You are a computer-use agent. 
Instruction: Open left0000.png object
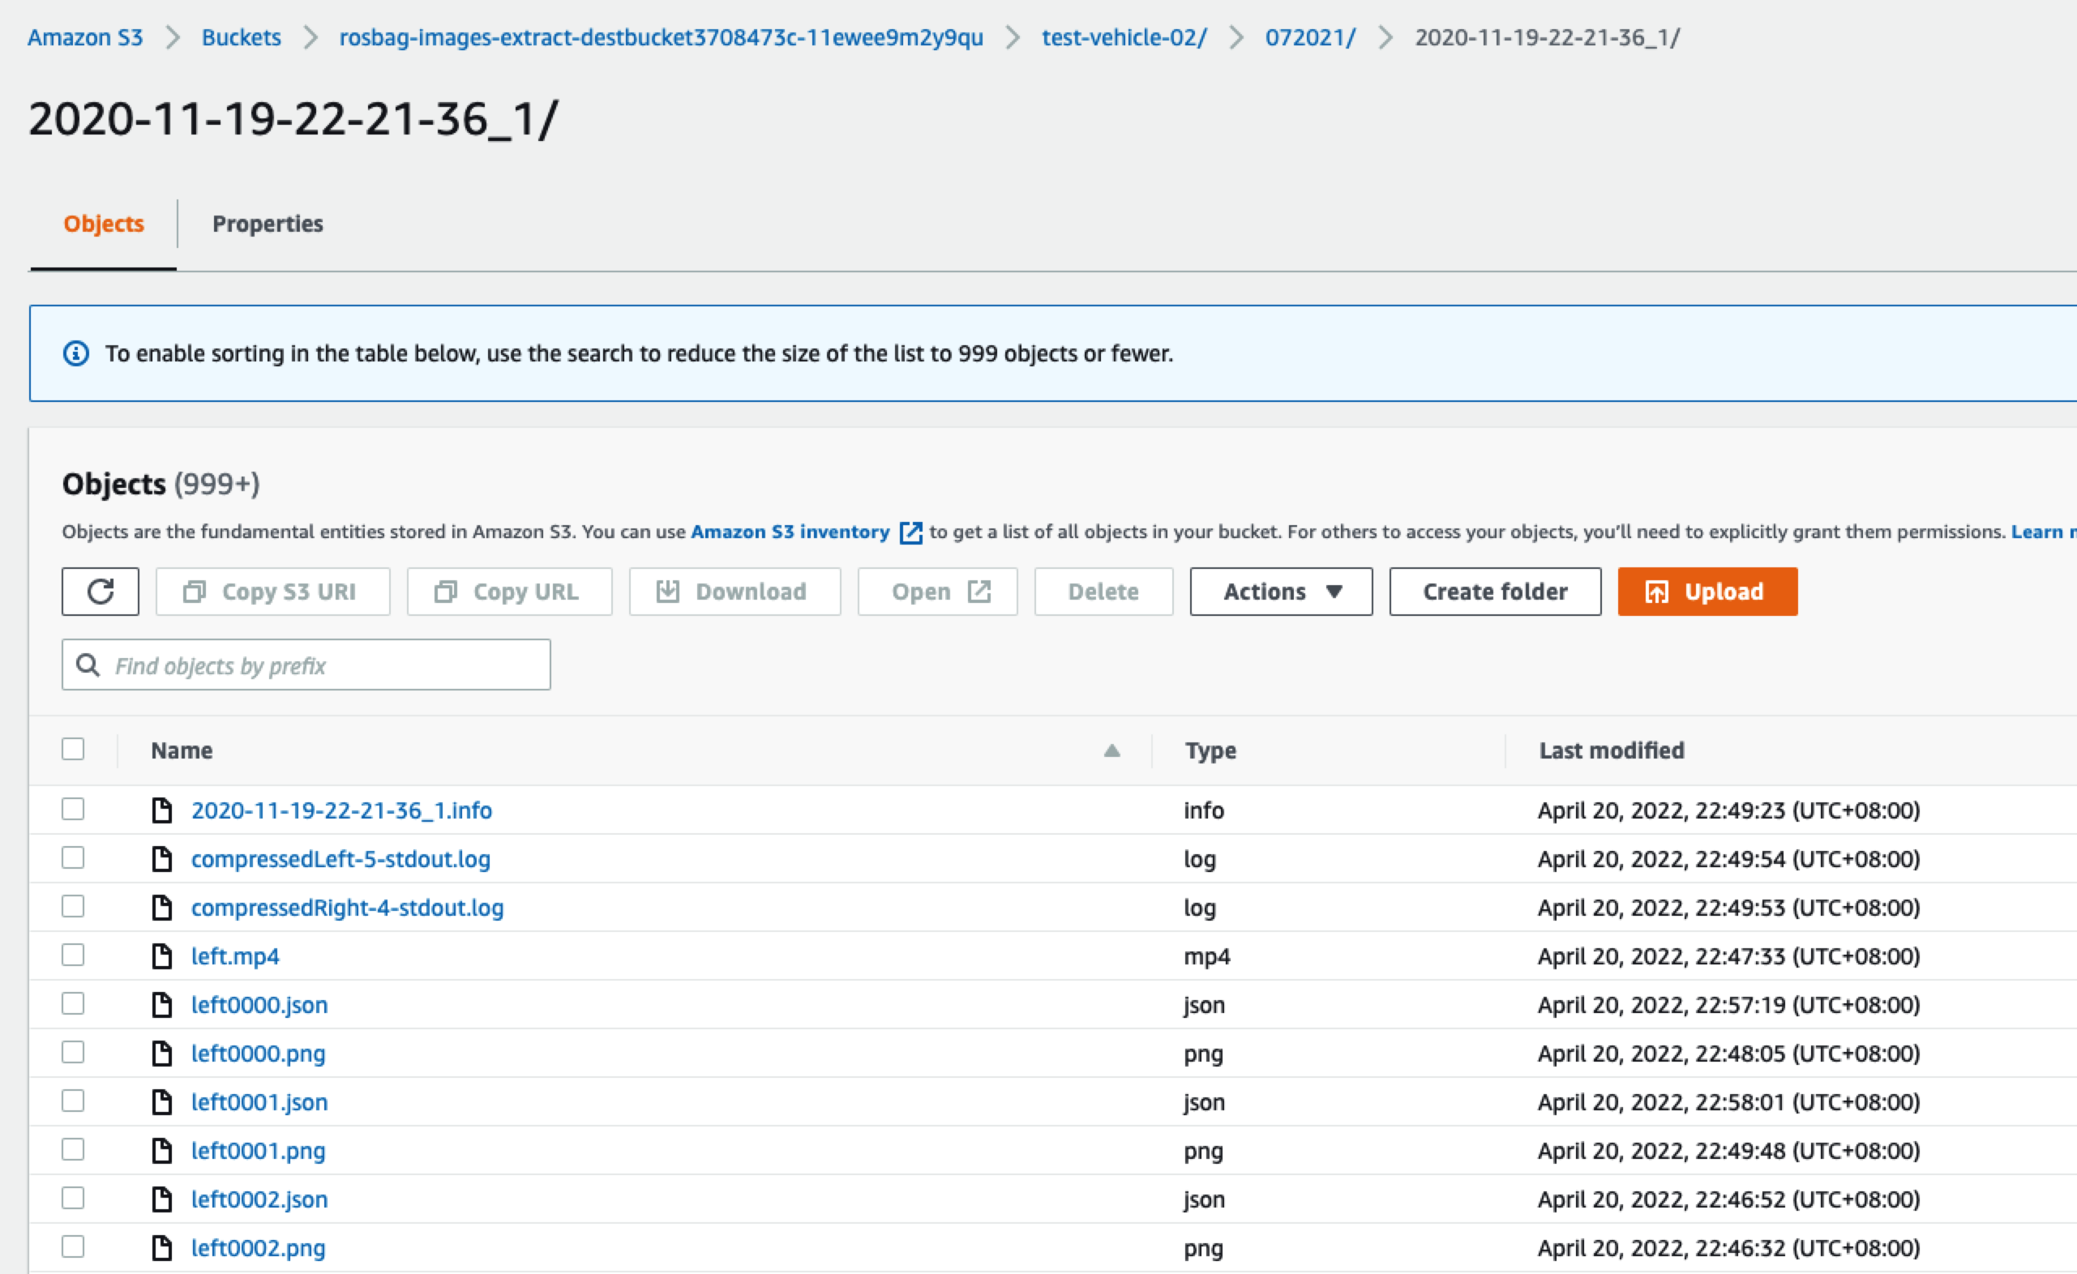[x=258, y=1054]
